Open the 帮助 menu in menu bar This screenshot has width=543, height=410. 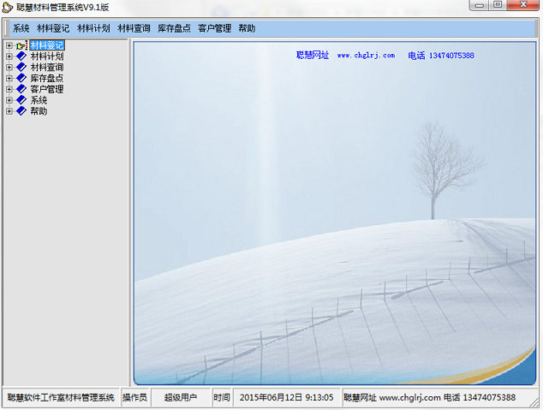pyautogui.click(x=247, y=28)
